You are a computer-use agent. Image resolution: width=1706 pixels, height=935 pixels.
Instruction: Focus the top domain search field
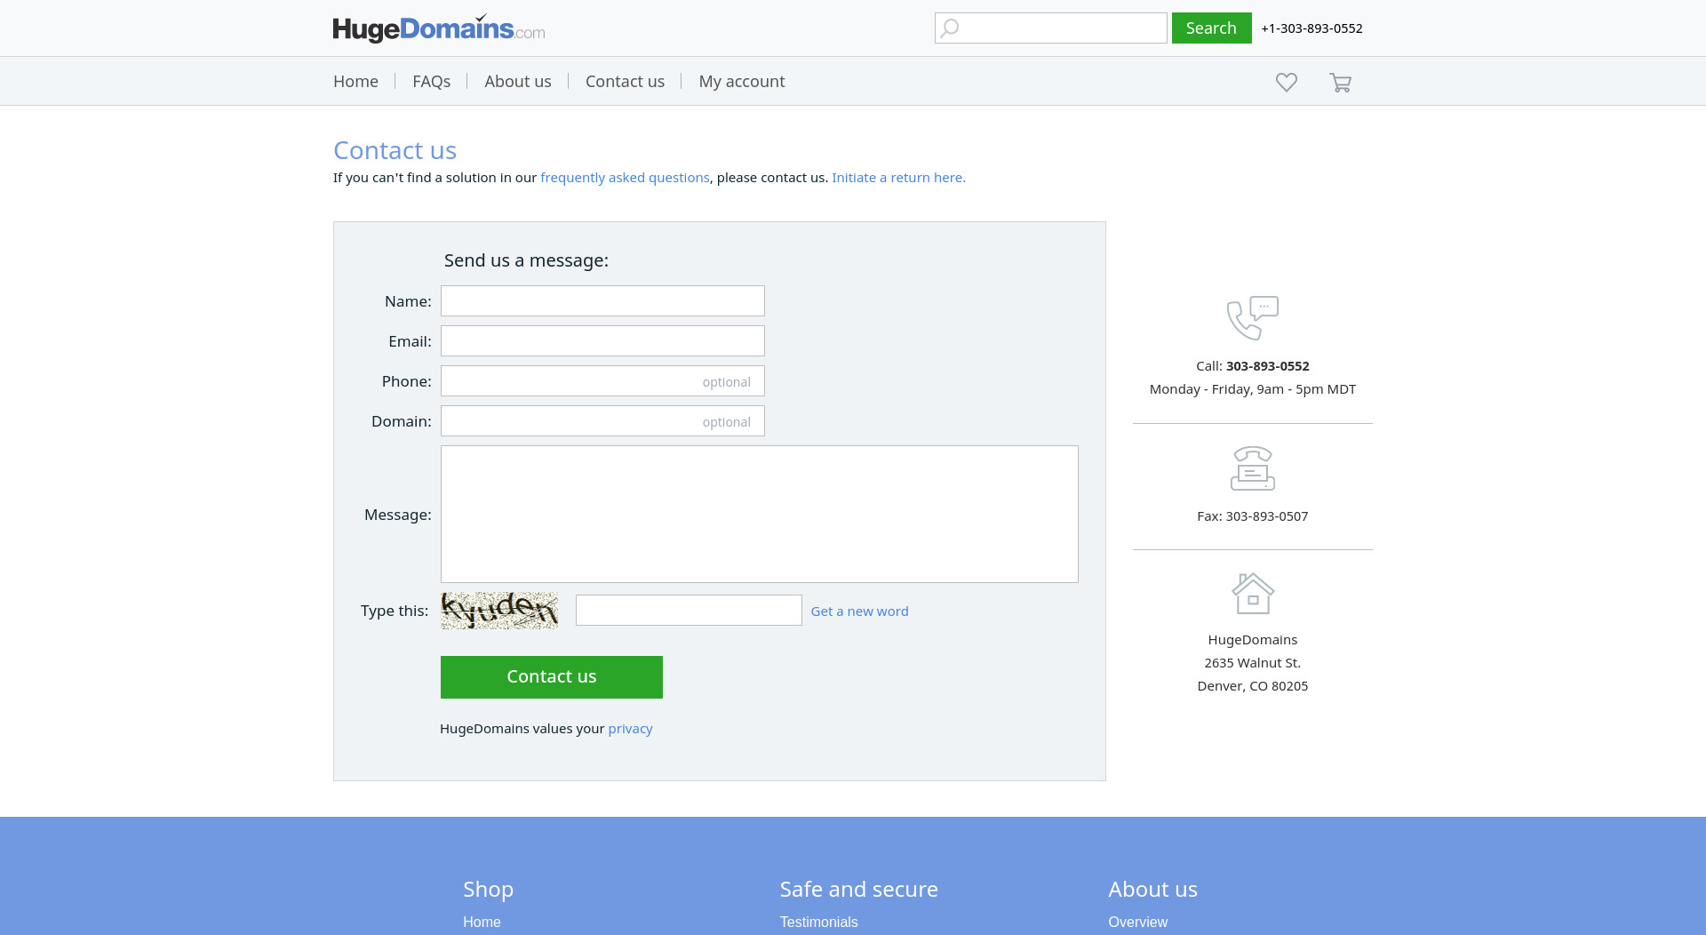(1050, 28)
